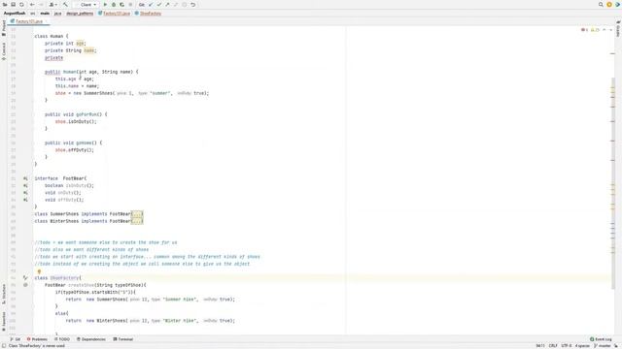The width and height of the screenshot is (622, 349).
Task: Open the Terminal tool window tab
Action: pos(123,339)
